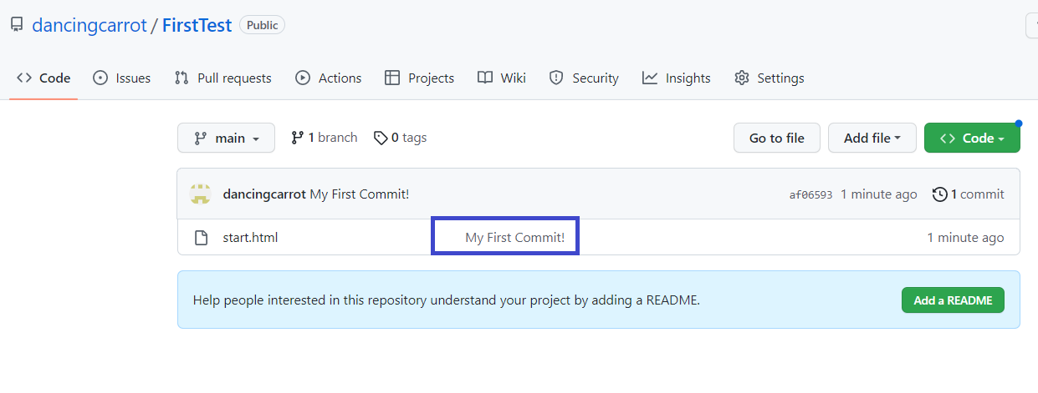Click the Security shield icon
The image size is (1038, 393).
556,78
